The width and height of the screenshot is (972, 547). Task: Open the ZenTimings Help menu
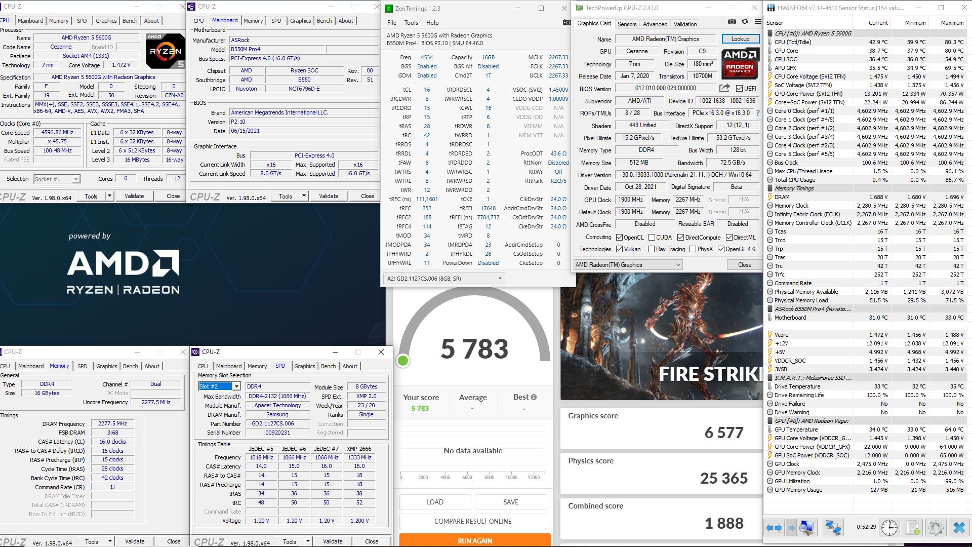coord(432,23)
